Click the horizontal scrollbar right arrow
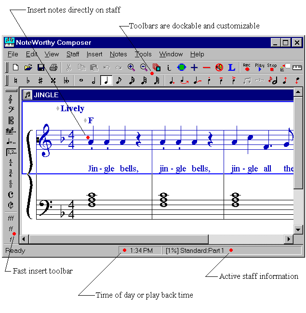The height and width of the screenshot is (313, 306). tap(289, 239)
